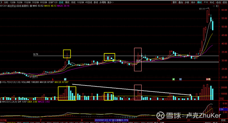
Task: Open the 多周期 multi-period view
Action: [x=103, y=2]
